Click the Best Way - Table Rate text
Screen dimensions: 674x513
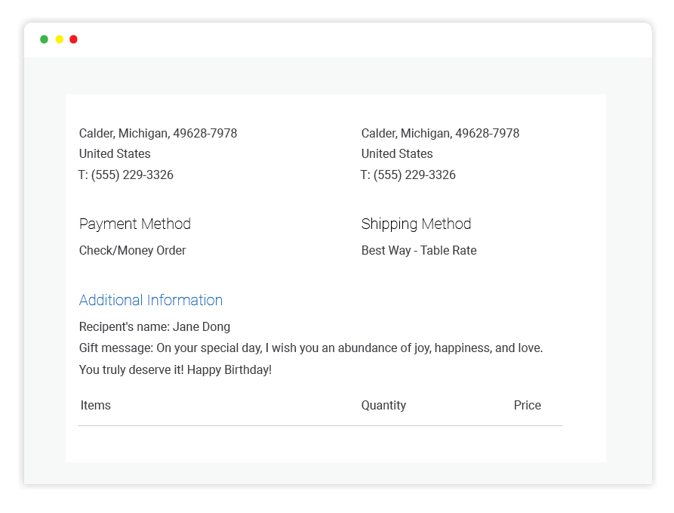click(x=419, y=250)
